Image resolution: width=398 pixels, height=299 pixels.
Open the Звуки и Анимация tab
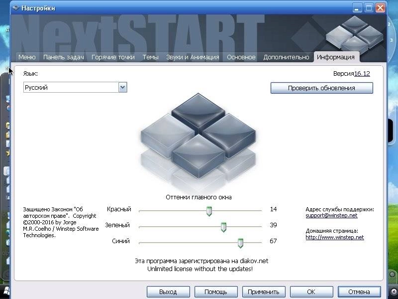(x=193, y=57)
